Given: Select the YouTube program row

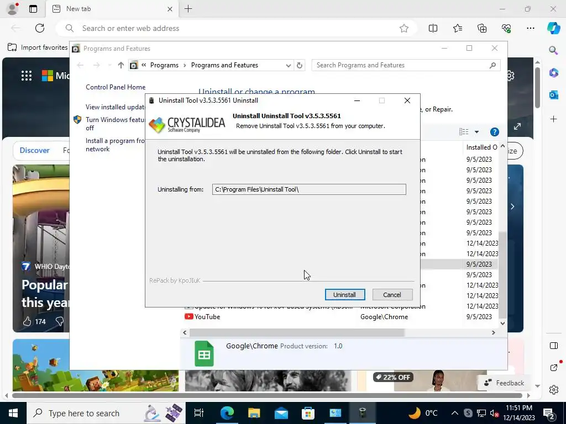Looking at the screenshot, I should (339, 316).
